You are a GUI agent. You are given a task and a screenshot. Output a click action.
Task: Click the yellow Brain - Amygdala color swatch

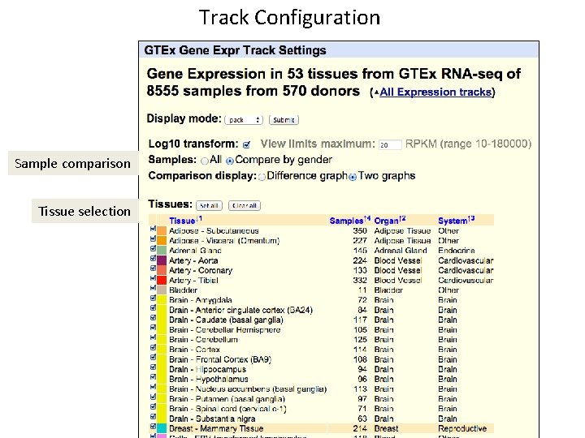click(162, 300)
